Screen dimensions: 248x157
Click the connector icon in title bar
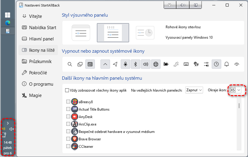(x=183, y=5)
